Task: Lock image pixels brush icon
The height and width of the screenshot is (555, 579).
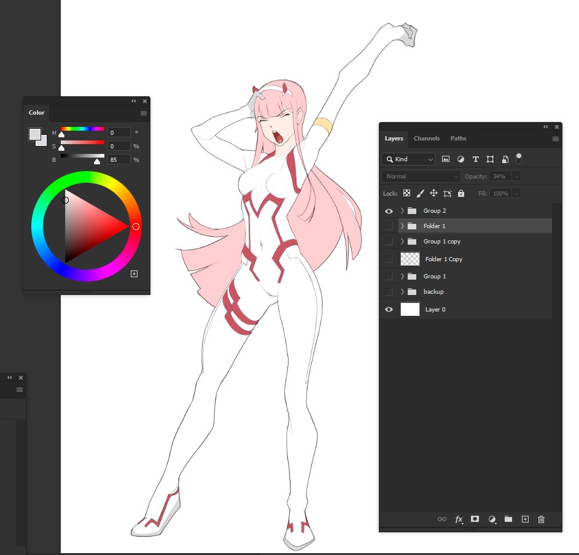Action: 420,193
